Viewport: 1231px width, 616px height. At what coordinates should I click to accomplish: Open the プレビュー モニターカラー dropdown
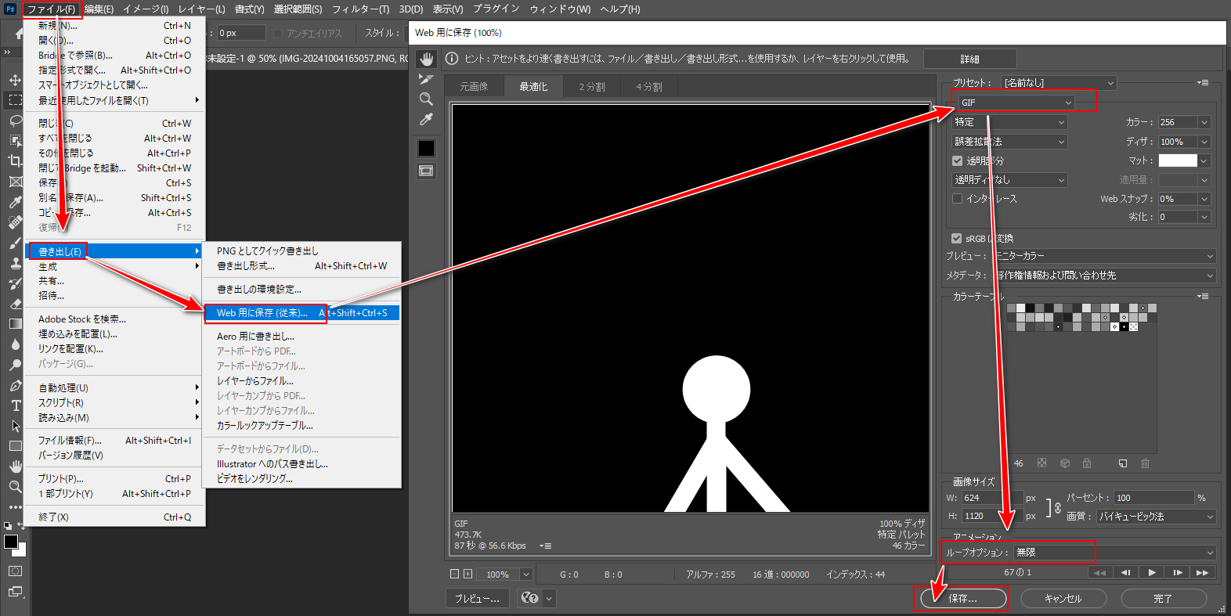point(1104,256)
